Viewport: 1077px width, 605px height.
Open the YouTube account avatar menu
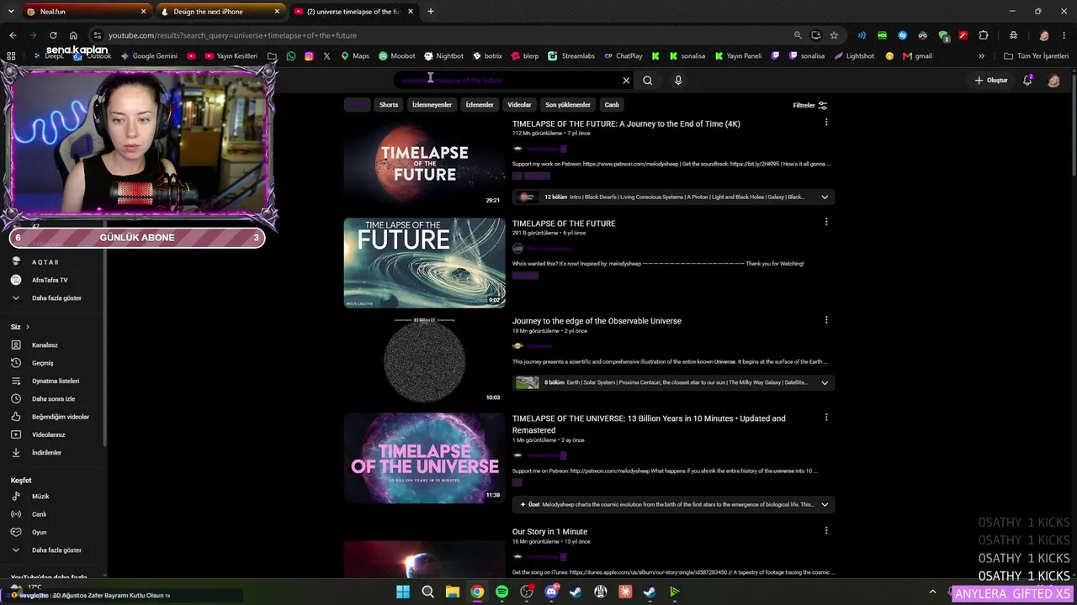[x=1053, y=81]
